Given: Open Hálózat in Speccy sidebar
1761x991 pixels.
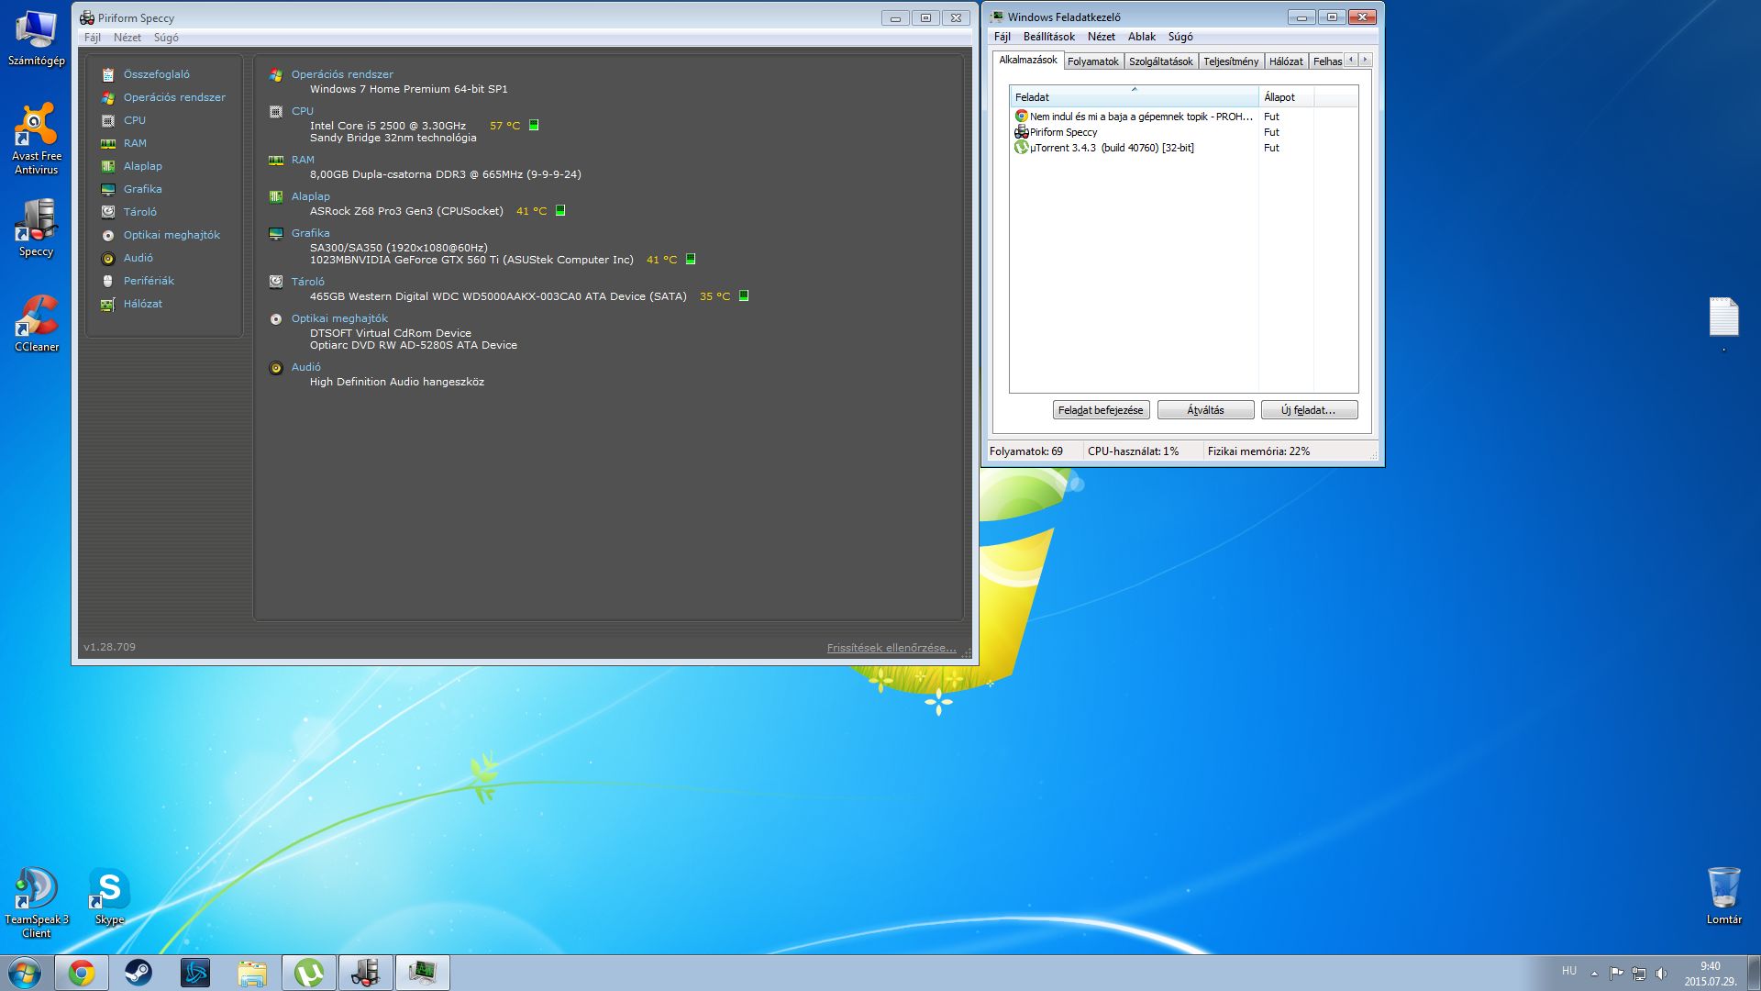Looking at the screenshot, I should [143, 304].
